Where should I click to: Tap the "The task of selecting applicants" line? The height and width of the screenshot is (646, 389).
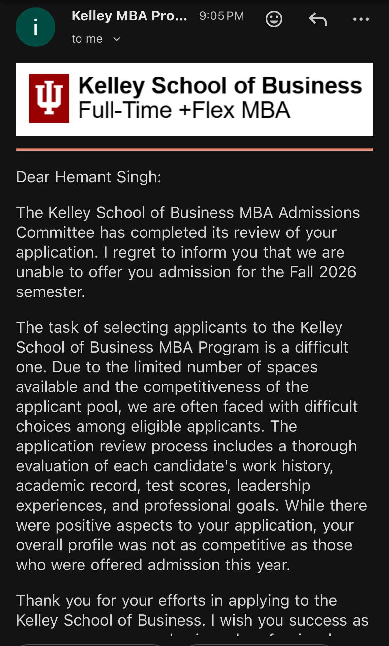[179, 327]
